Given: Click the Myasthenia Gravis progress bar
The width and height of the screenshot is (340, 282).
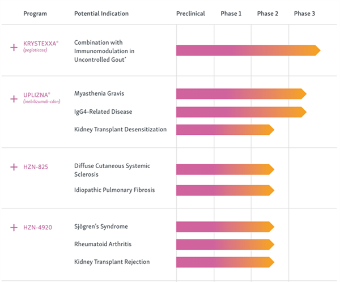Looking at the screenshot, I should pos(241,94).
